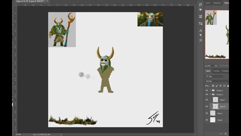Image resolution: width=241 pixels, height=136 pixels.
Task: Select the layer named Capa 1
Action: [x=220, y=113]
